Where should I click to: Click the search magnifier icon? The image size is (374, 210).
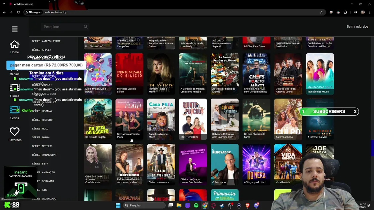click(86, 27)
